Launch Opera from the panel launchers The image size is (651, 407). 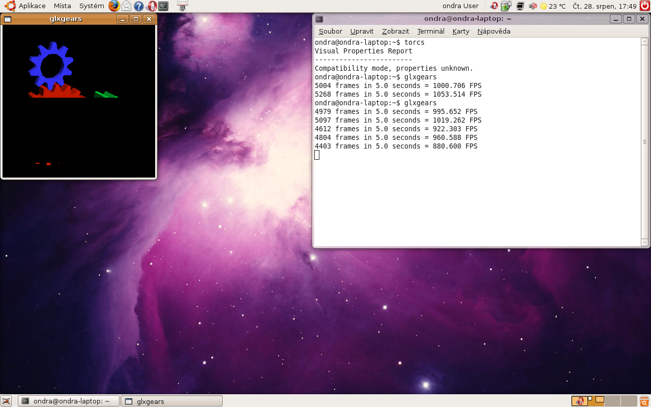click(151, 6)
